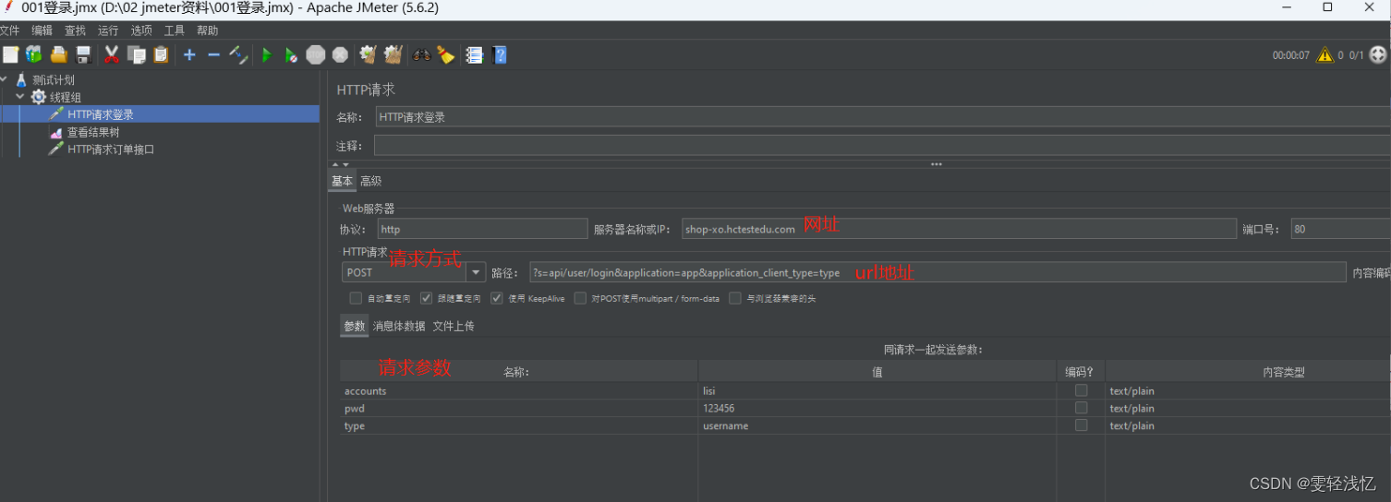Save the test plan with floppy icon
The width and height of the screenshot is (1391, 502).
[83, 54]
